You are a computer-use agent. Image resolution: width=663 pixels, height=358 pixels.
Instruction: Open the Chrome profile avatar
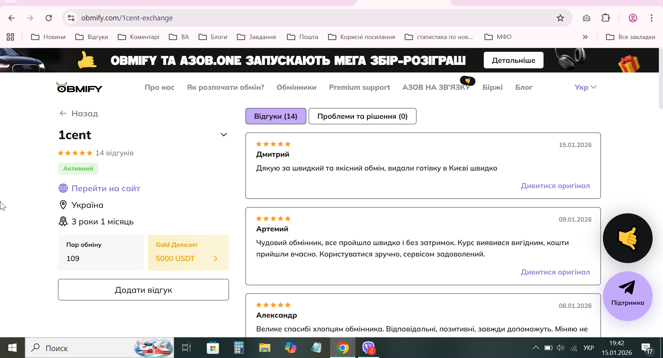633,18
